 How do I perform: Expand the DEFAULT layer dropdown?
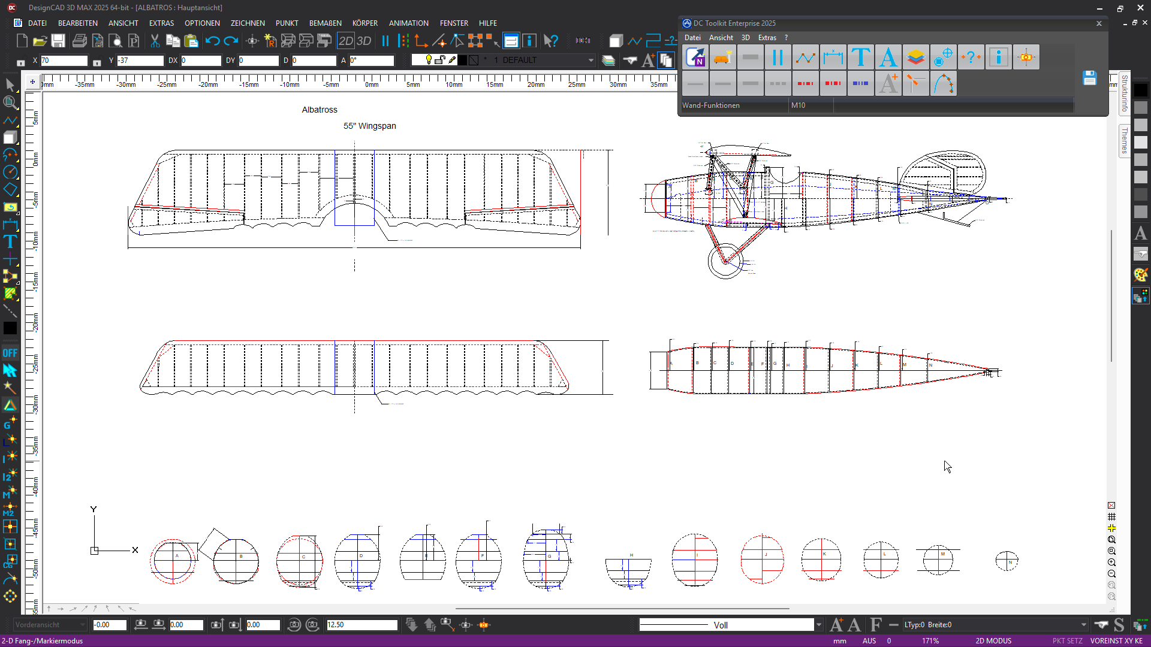590,60
